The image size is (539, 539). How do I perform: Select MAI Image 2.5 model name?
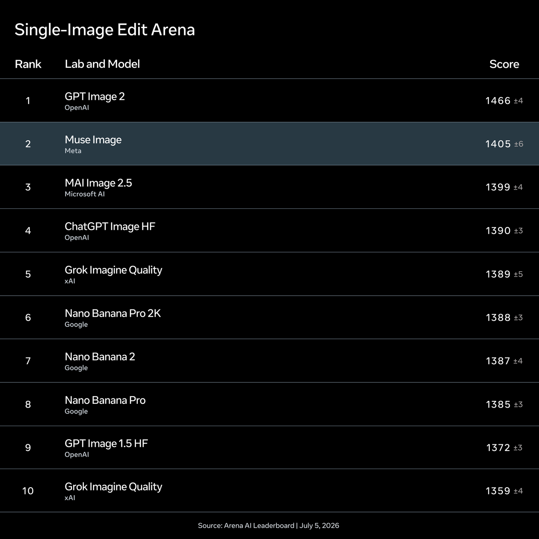[x=98, y=183]
